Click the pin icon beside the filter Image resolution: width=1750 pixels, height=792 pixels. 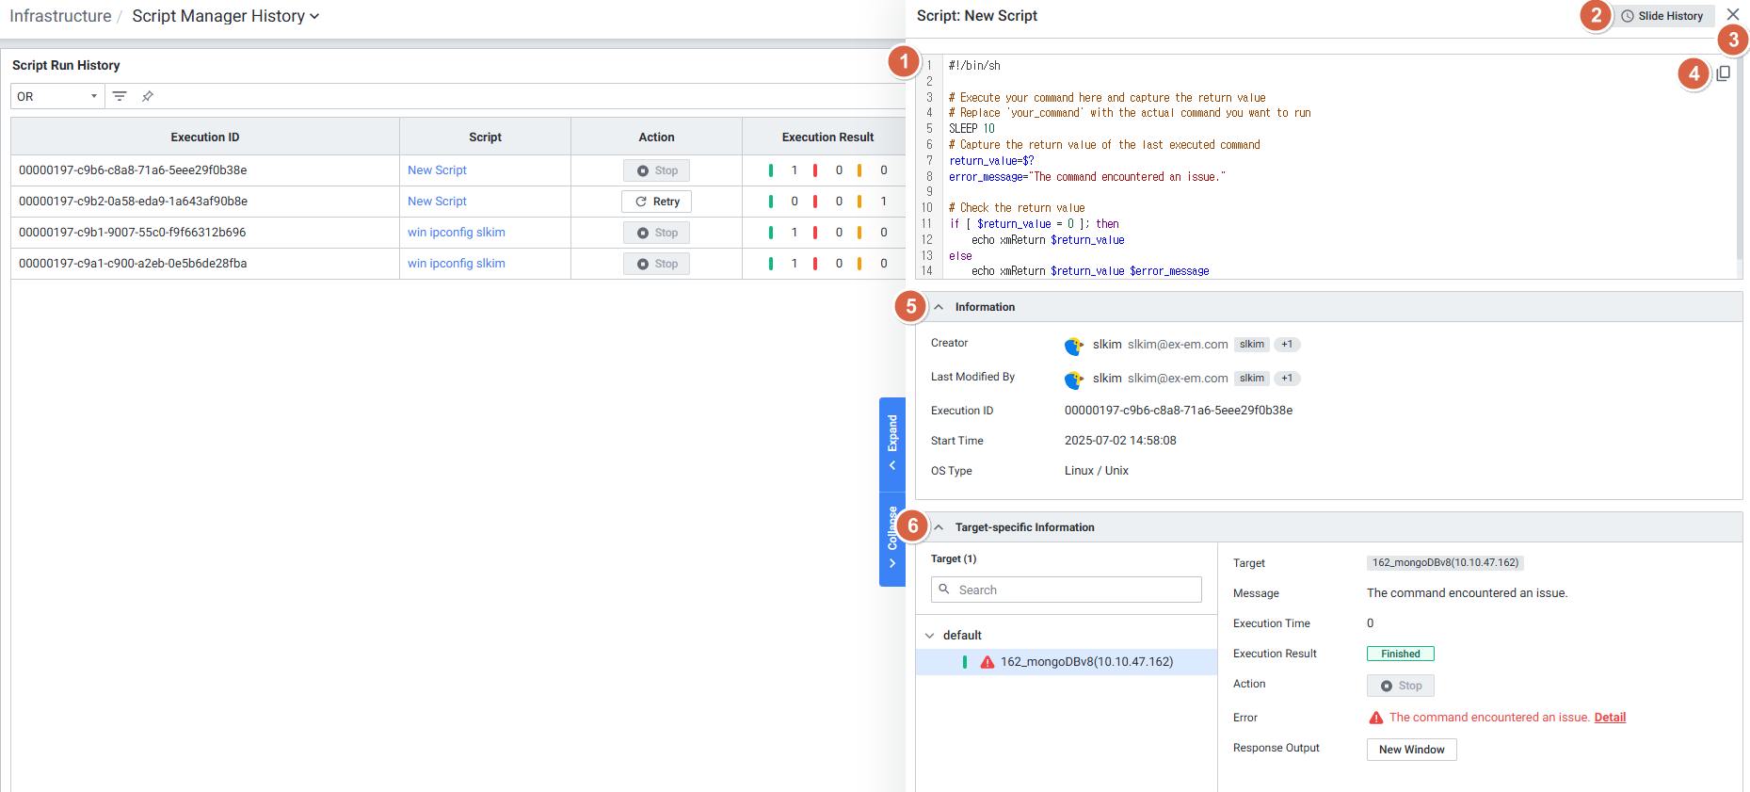tap(148, 96)
